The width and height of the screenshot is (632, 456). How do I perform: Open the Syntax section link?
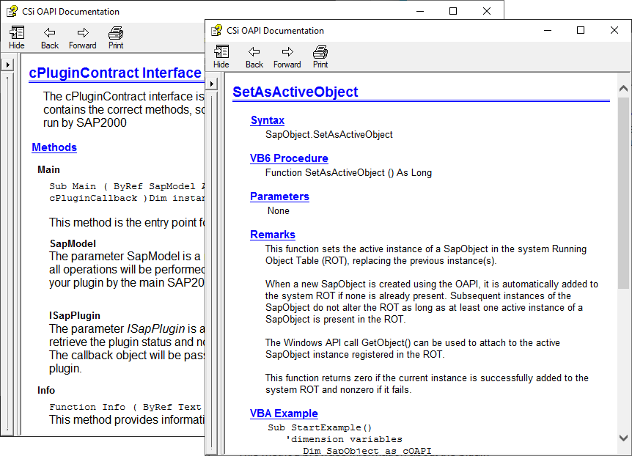pos(267,120)
